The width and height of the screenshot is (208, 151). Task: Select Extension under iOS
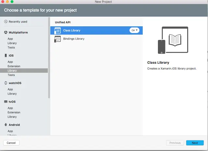coord(14,66)
